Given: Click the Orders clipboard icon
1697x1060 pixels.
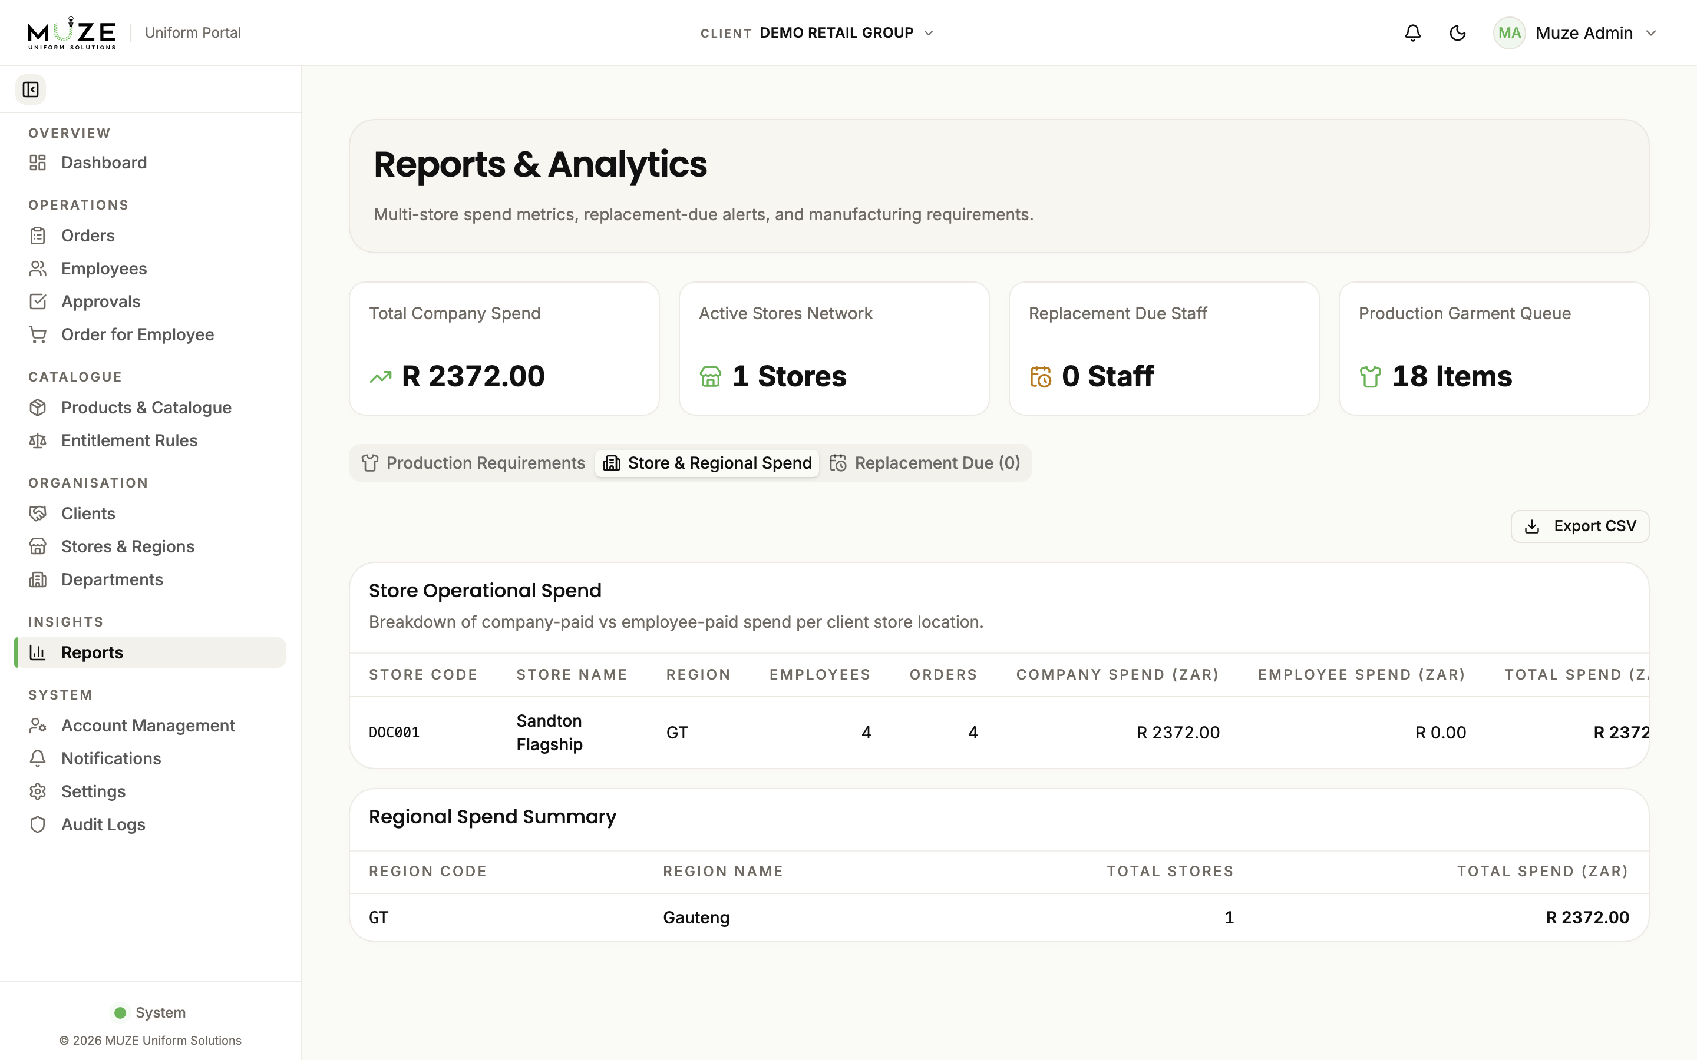Looking at the screenshot, I should [x=38, y=236].
